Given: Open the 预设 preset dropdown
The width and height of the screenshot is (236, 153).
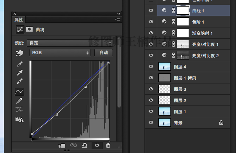Looking at the screenshot, I should pos(70,43).
